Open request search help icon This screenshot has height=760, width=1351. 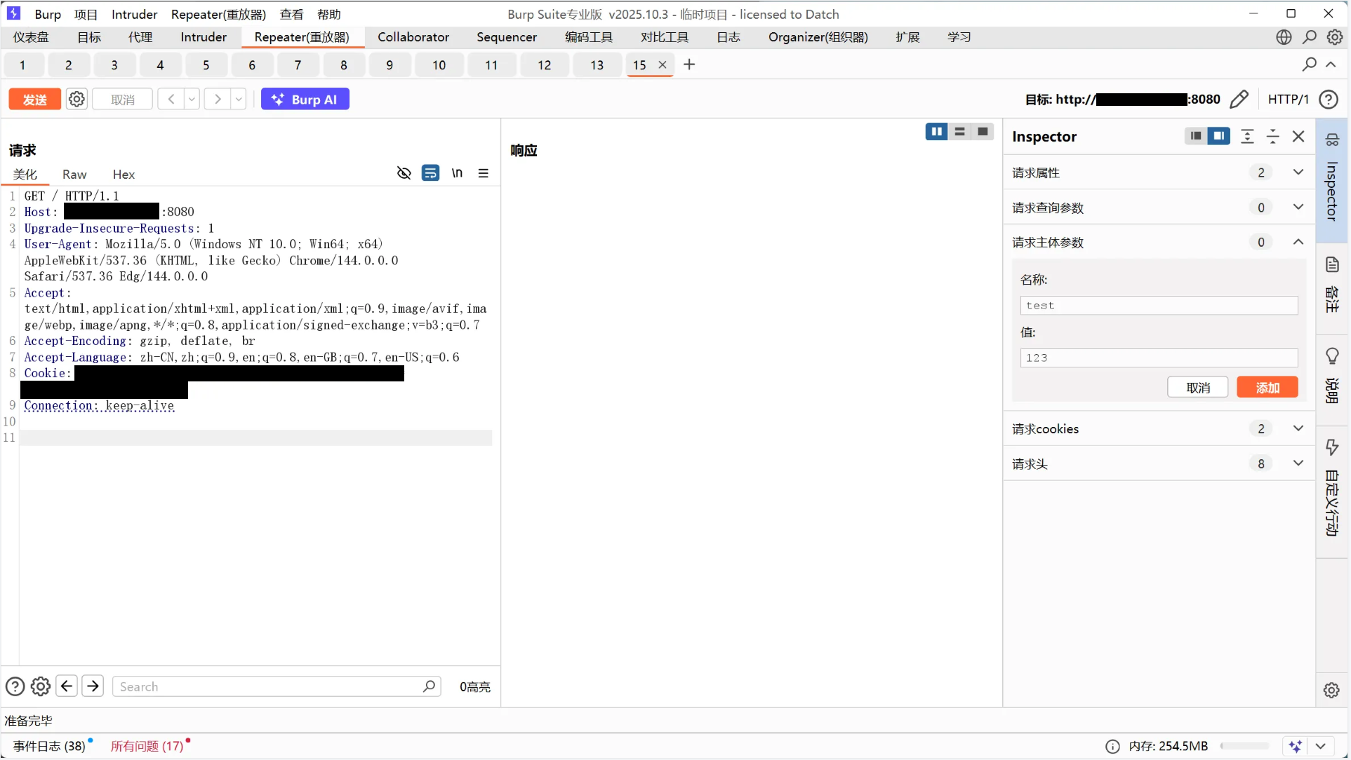(15, 686)
